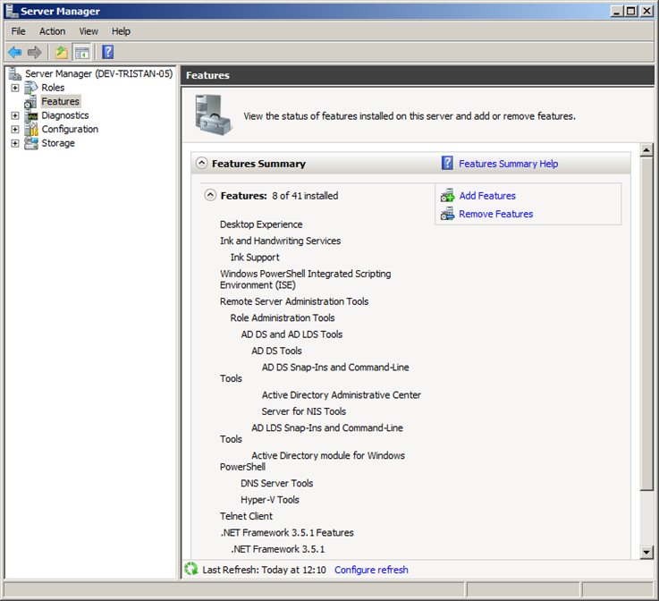The height and width of the screenshot is (601, 659).
Task: Expand the Configuration tree node
Action: tap(15, 129)
